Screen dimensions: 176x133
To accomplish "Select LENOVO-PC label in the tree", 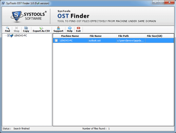I will point(21,35).
